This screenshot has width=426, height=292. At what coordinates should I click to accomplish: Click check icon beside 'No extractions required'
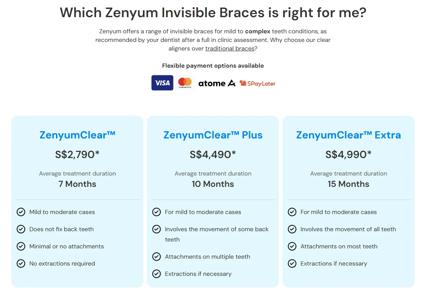(x=21, y=263)
